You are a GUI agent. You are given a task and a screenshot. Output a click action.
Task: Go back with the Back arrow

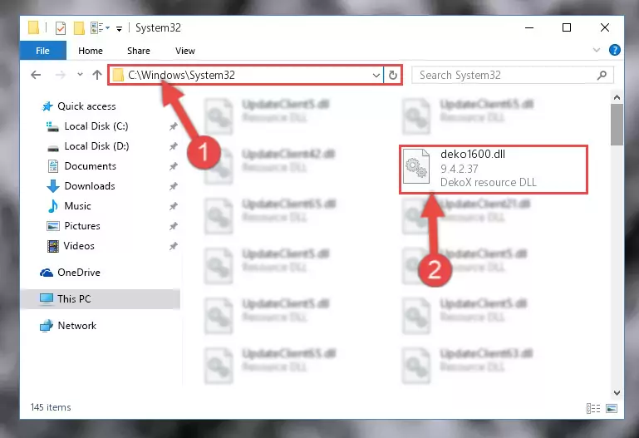tap(36, 75)
